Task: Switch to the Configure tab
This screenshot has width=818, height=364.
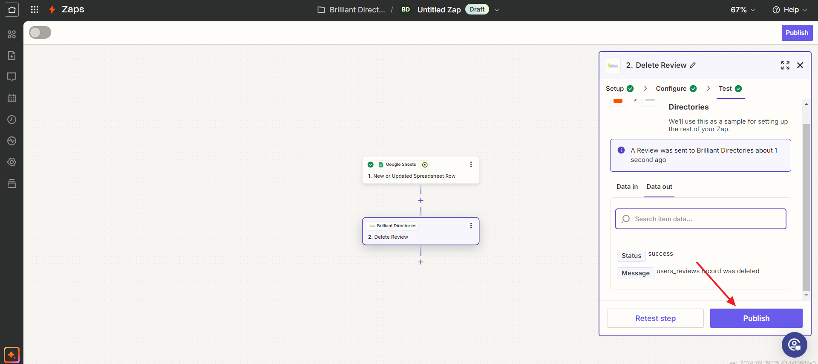Action: pyautogui.click(x=676, y=89)
